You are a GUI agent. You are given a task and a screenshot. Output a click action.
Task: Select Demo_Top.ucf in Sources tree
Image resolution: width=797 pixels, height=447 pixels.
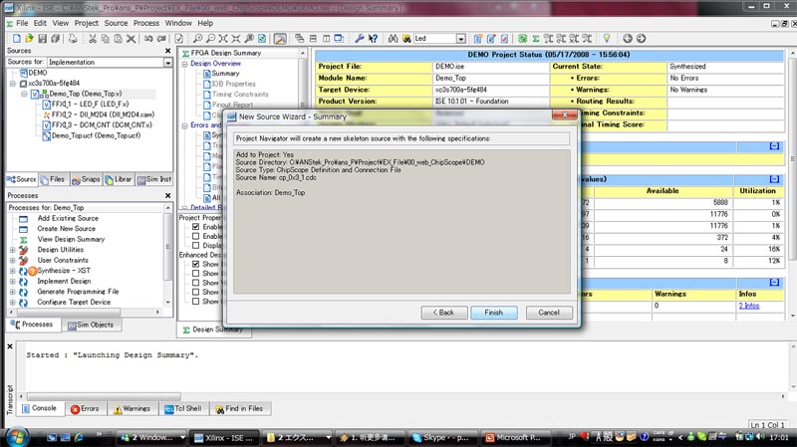pyautogui.click(x=92, y=135)
